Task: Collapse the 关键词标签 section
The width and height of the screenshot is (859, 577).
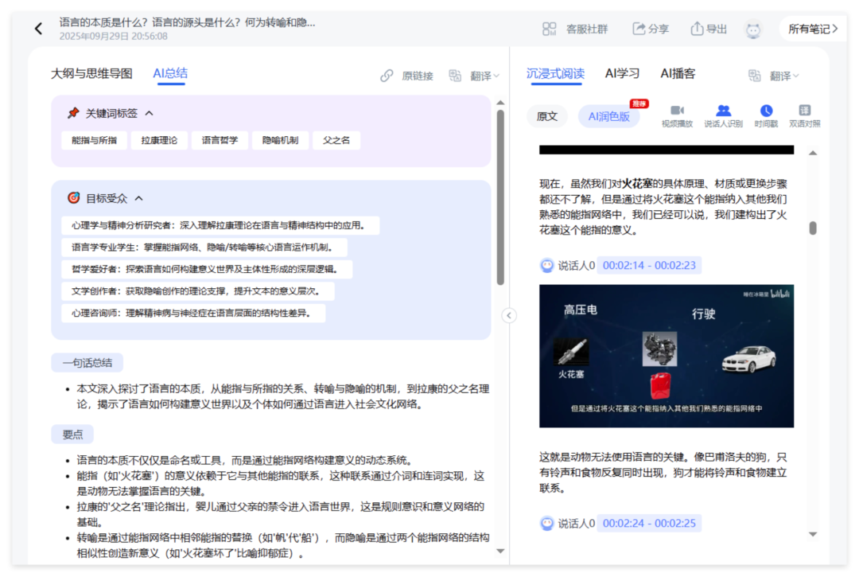Action: click(149, 114)
